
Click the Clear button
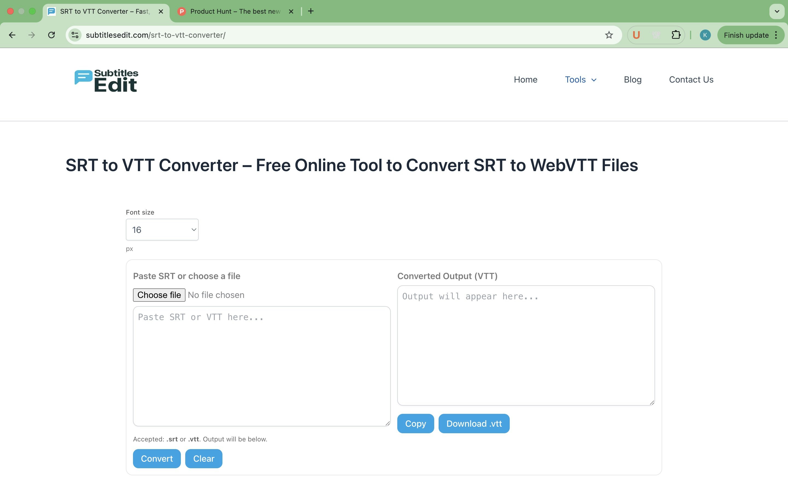[204, 459]
